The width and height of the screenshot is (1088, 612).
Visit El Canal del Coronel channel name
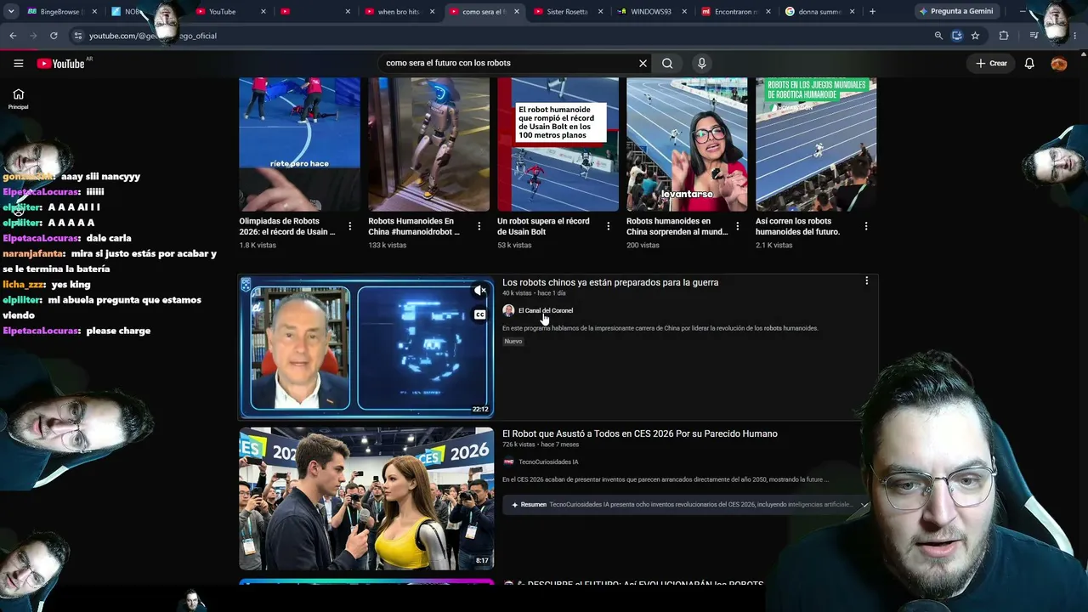[546, 310]
